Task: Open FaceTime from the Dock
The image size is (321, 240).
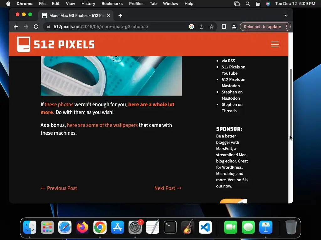Action: (x=231, y=227)
